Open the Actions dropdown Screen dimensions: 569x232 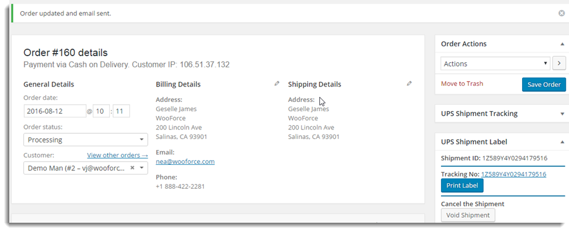pyautogui.click(x=495, y=64)
